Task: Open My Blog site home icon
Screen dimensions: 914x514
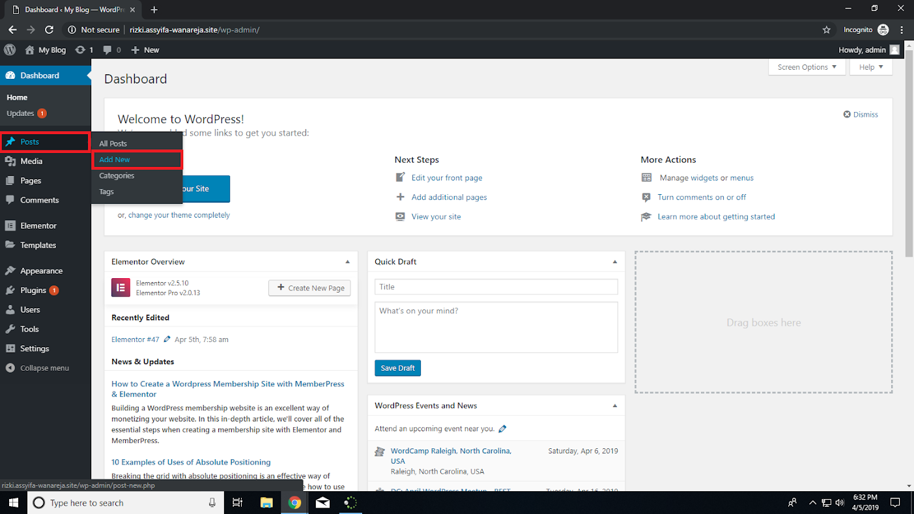Action: click(29, 50)
